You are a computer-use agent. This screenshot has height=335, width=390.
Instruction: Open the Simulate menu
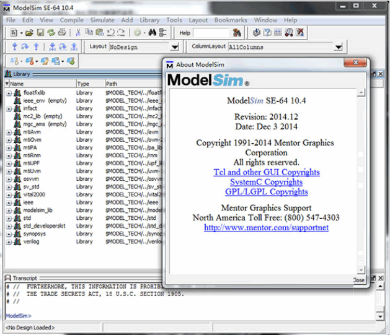pyautogui.click(x=102, y=20)
